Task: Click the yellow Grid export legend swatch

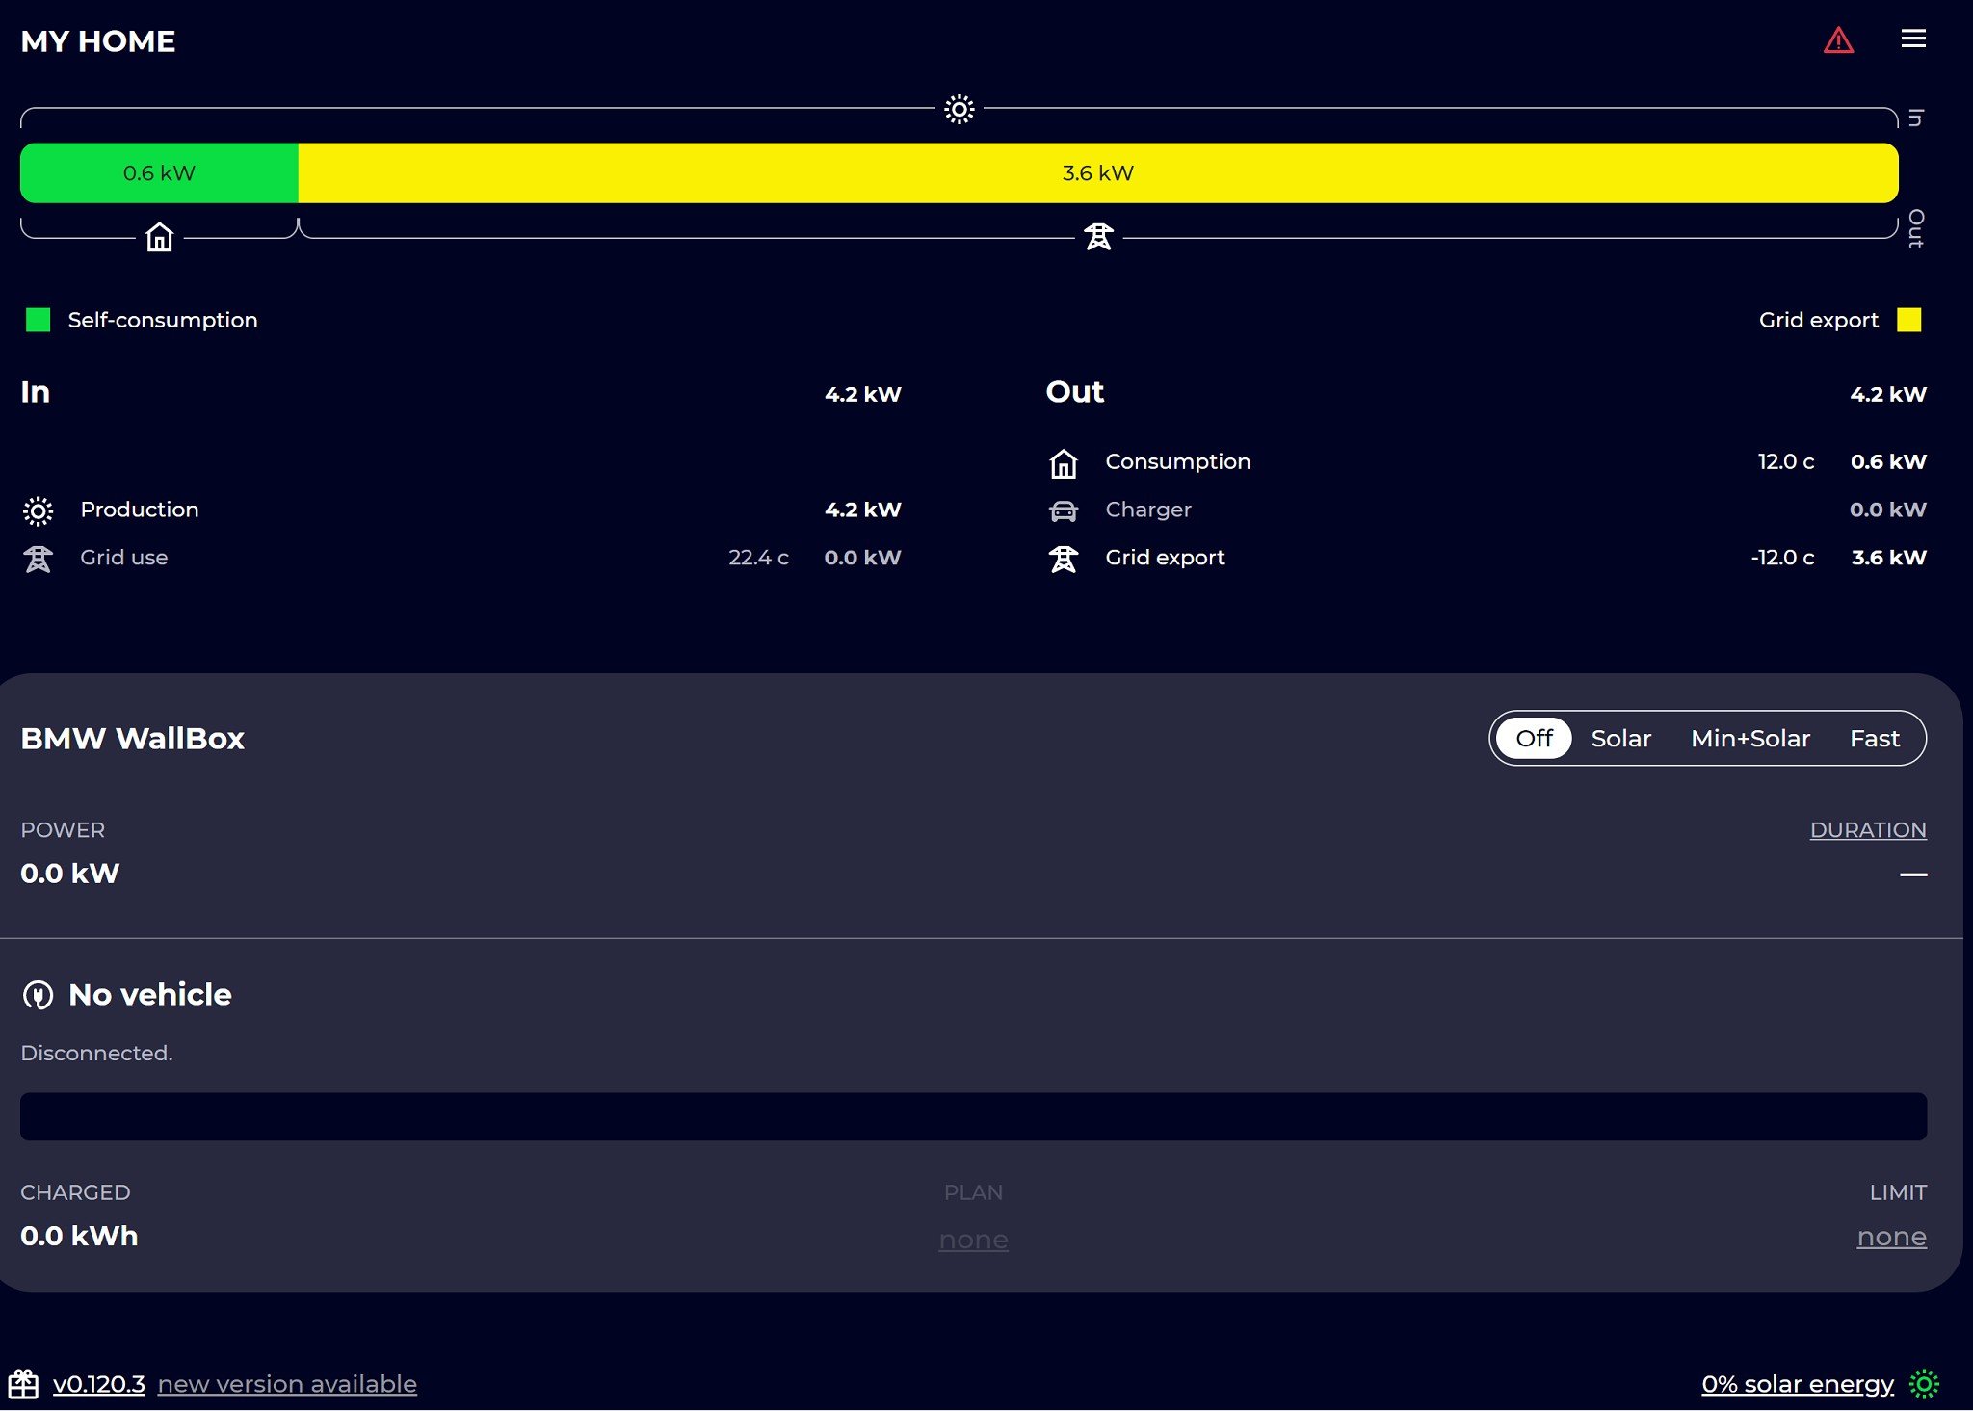Action: [1908, 320]
